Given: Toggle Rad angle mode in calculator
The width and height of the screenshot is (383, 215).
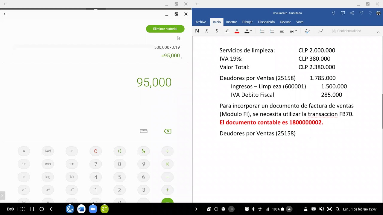Looking at the screenshot, I should tap(48, 151).
